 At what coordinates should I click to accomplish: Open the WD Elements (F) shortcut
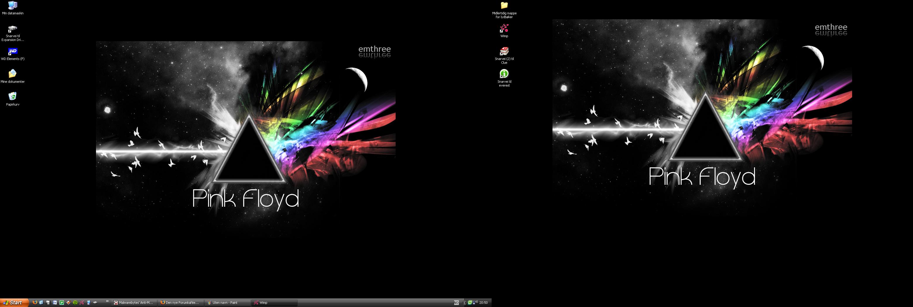[12, 54]
